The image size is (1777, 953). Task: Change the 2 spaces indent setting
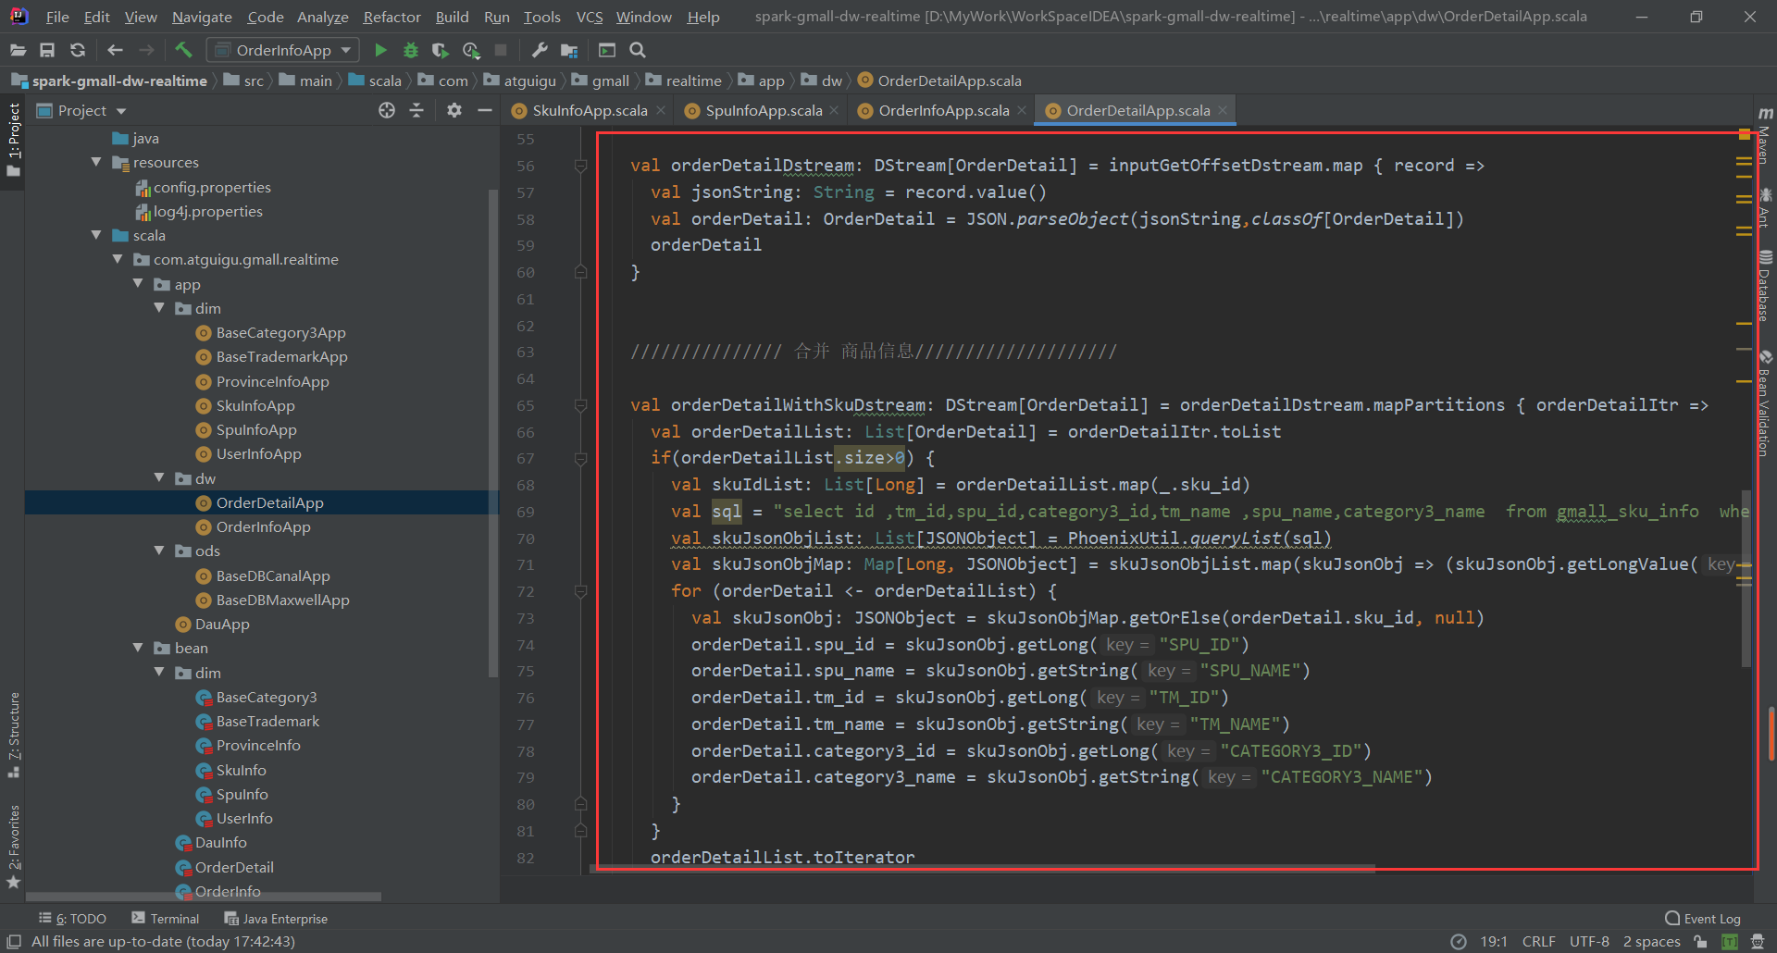click(x=1651, y=941)
